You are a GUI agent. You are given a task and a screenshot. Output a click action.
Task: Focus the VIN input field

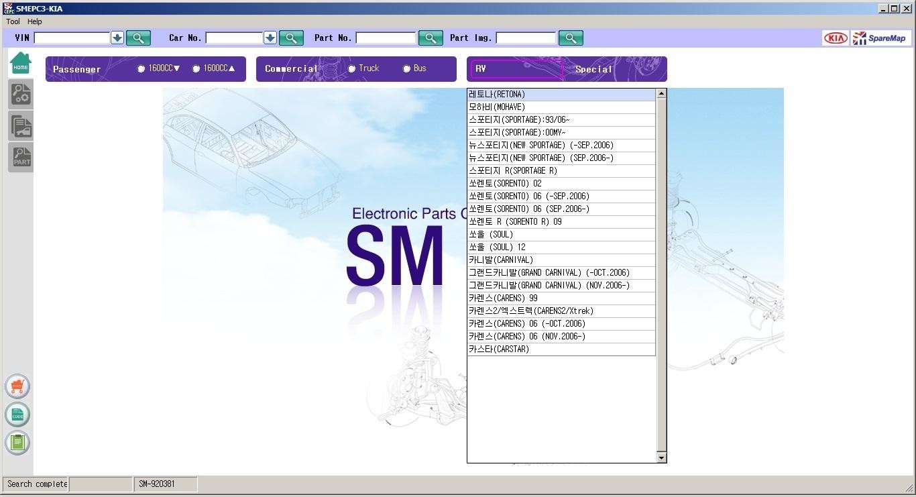(x=72, y=38)
